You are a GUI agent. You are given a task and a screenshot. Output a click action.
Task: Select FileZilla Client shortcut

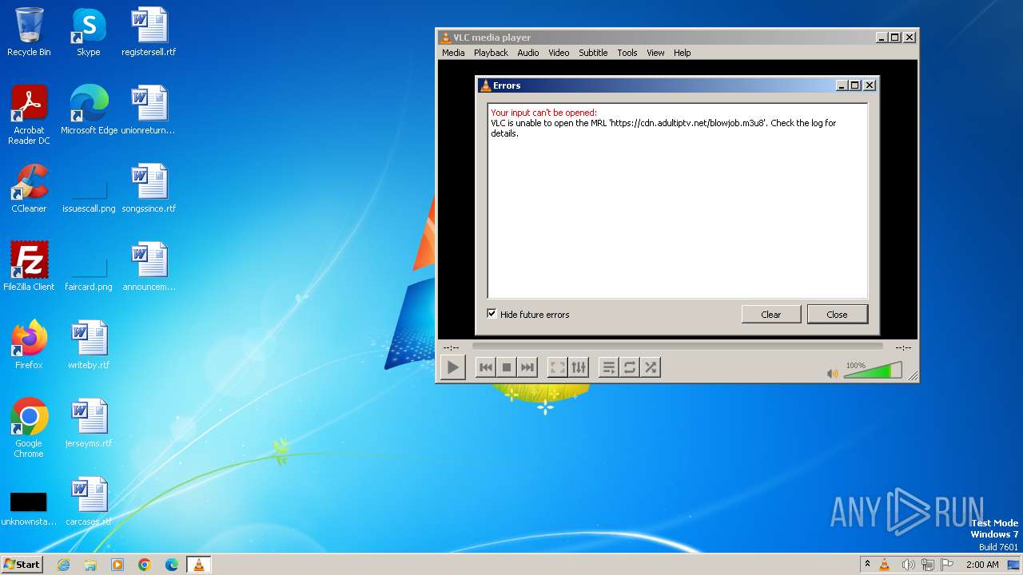[29, 267]
